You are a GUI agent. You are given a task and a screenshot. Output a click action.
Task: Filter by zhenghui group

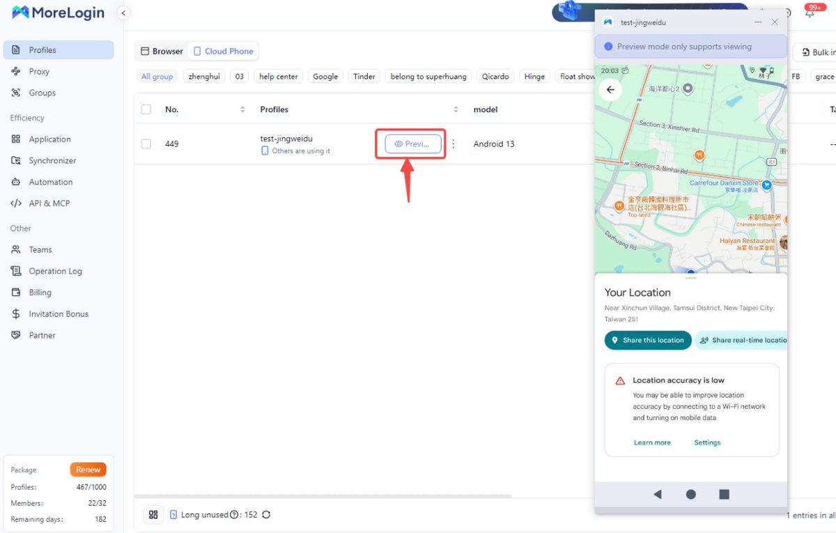(204, 77)
